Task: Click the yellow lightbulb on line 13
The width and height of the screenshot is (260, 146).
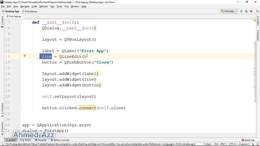Action: (25, 56)
